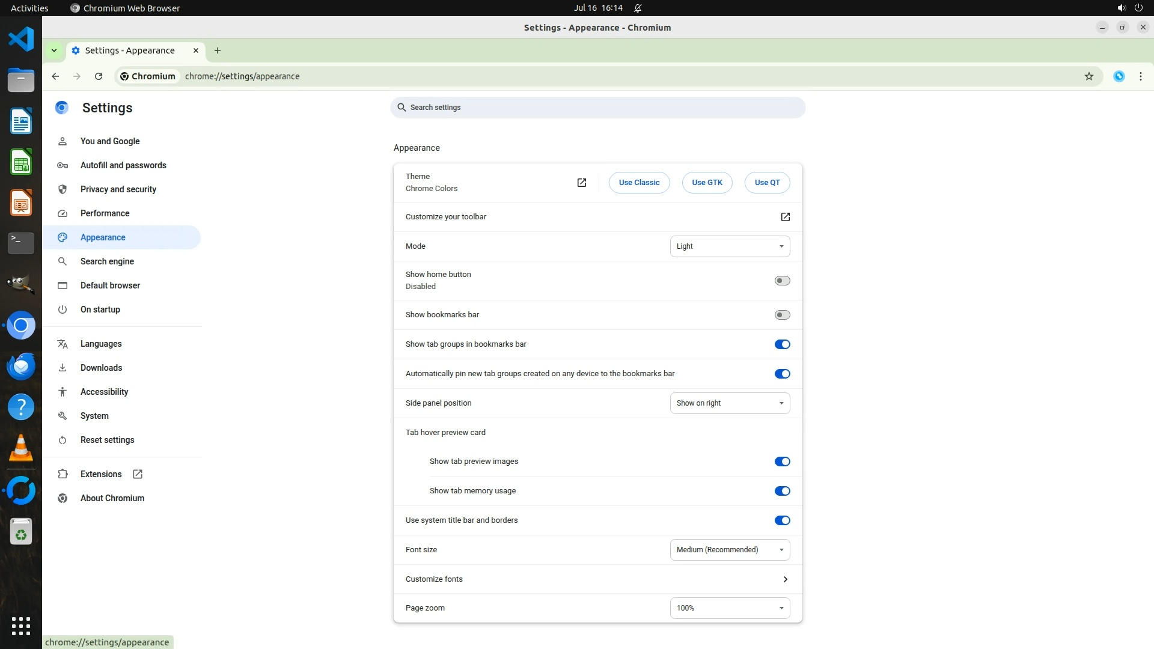Open Customize your toolbar external link icon
The height and width of the screenshot is (649, 1154).
tap(785, 217)
